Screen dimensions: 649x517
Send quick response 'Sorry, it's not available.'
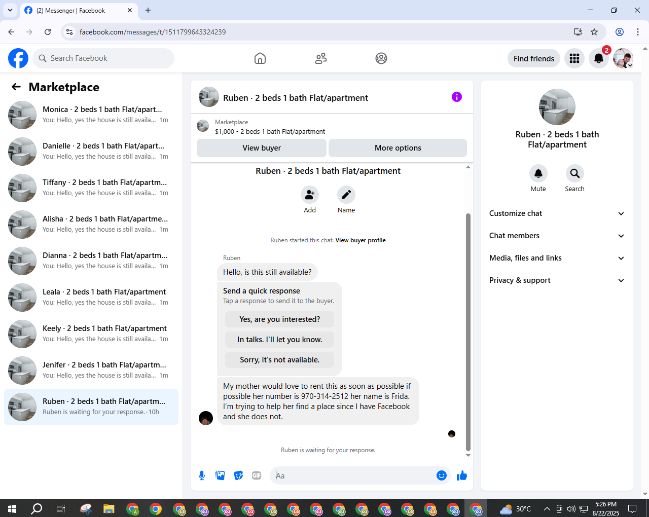(280, 360)
